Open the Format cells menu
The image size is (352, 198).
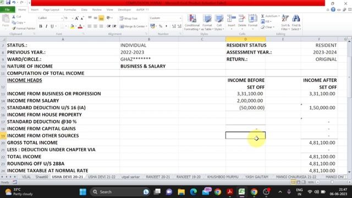[x=252, y=22]
